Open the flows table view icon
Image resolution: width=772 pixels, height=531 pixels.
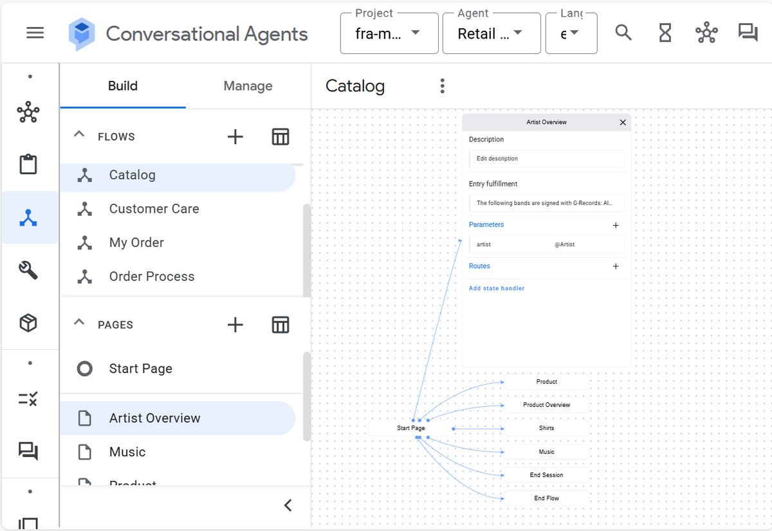[x=280, y=136]
